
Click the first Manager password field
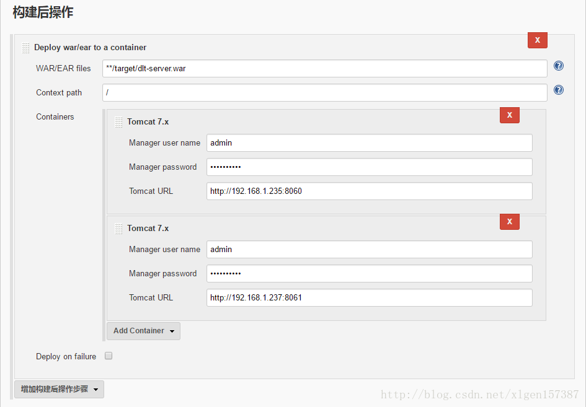369,167
